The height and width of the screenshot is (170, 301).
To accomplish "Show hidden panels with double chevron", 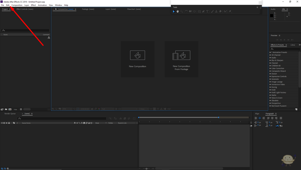I will click(299, 45).
